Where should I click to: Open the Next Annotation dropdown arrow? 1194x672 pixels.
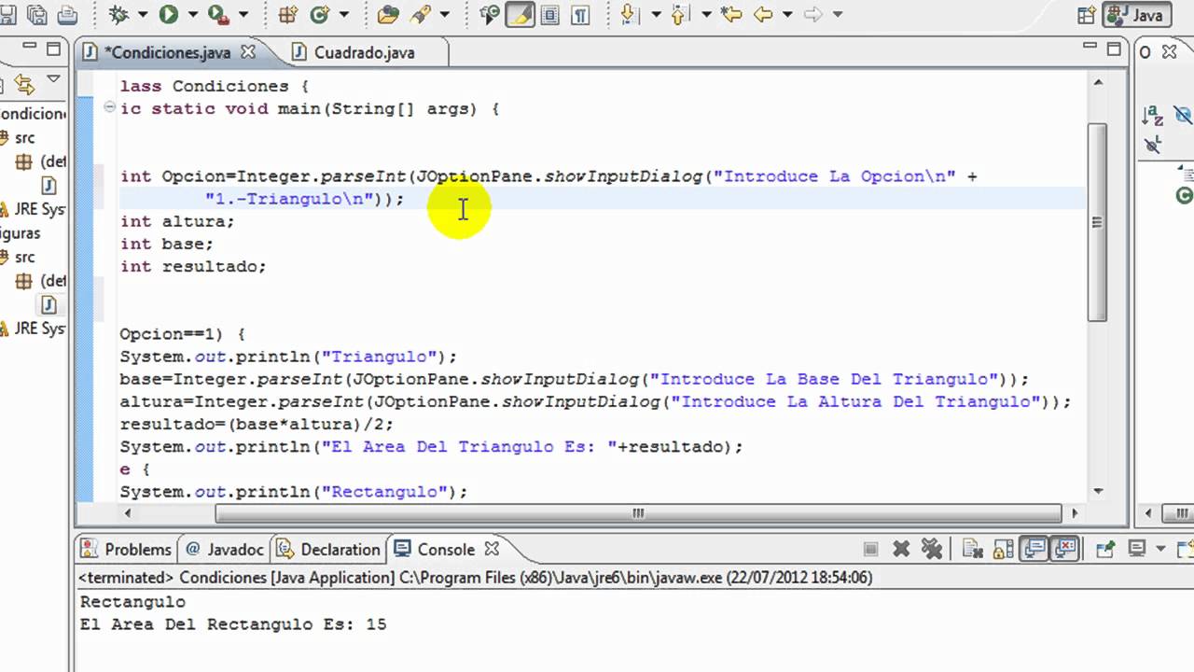(x=656, y=14)
